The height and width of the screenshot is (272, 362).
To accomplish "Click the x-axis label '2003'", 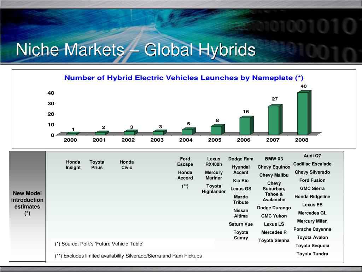I will tap(157, 140).
